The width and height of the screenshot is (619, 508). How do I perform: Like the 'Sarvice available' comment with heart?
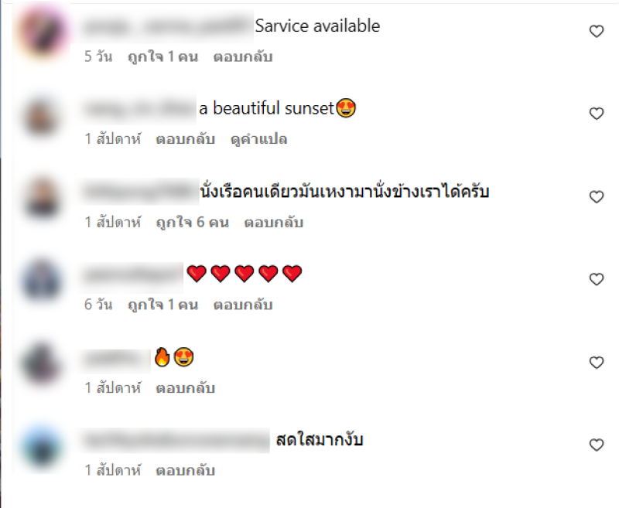click(x=597, y=31)
